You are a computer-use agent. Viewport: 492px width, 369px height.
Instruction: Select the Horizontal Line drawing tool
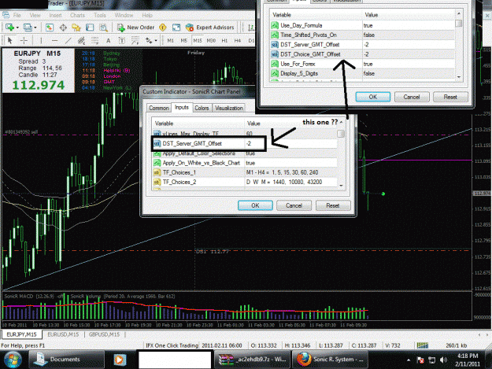click(x=54, y=40)
